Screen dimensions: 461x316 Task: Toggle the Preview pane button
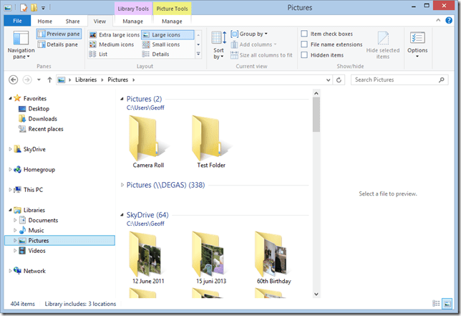(59, 34)
